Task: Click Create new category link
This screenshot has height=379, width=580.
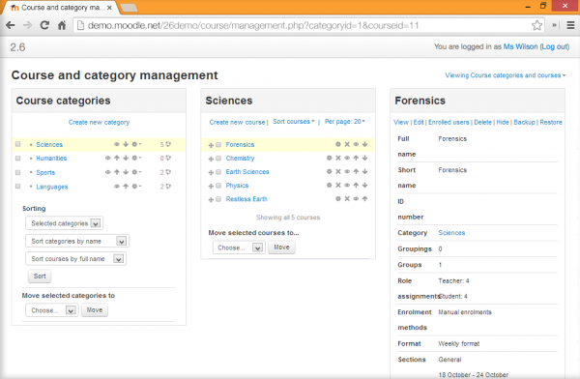Action: tap(99, 122)
